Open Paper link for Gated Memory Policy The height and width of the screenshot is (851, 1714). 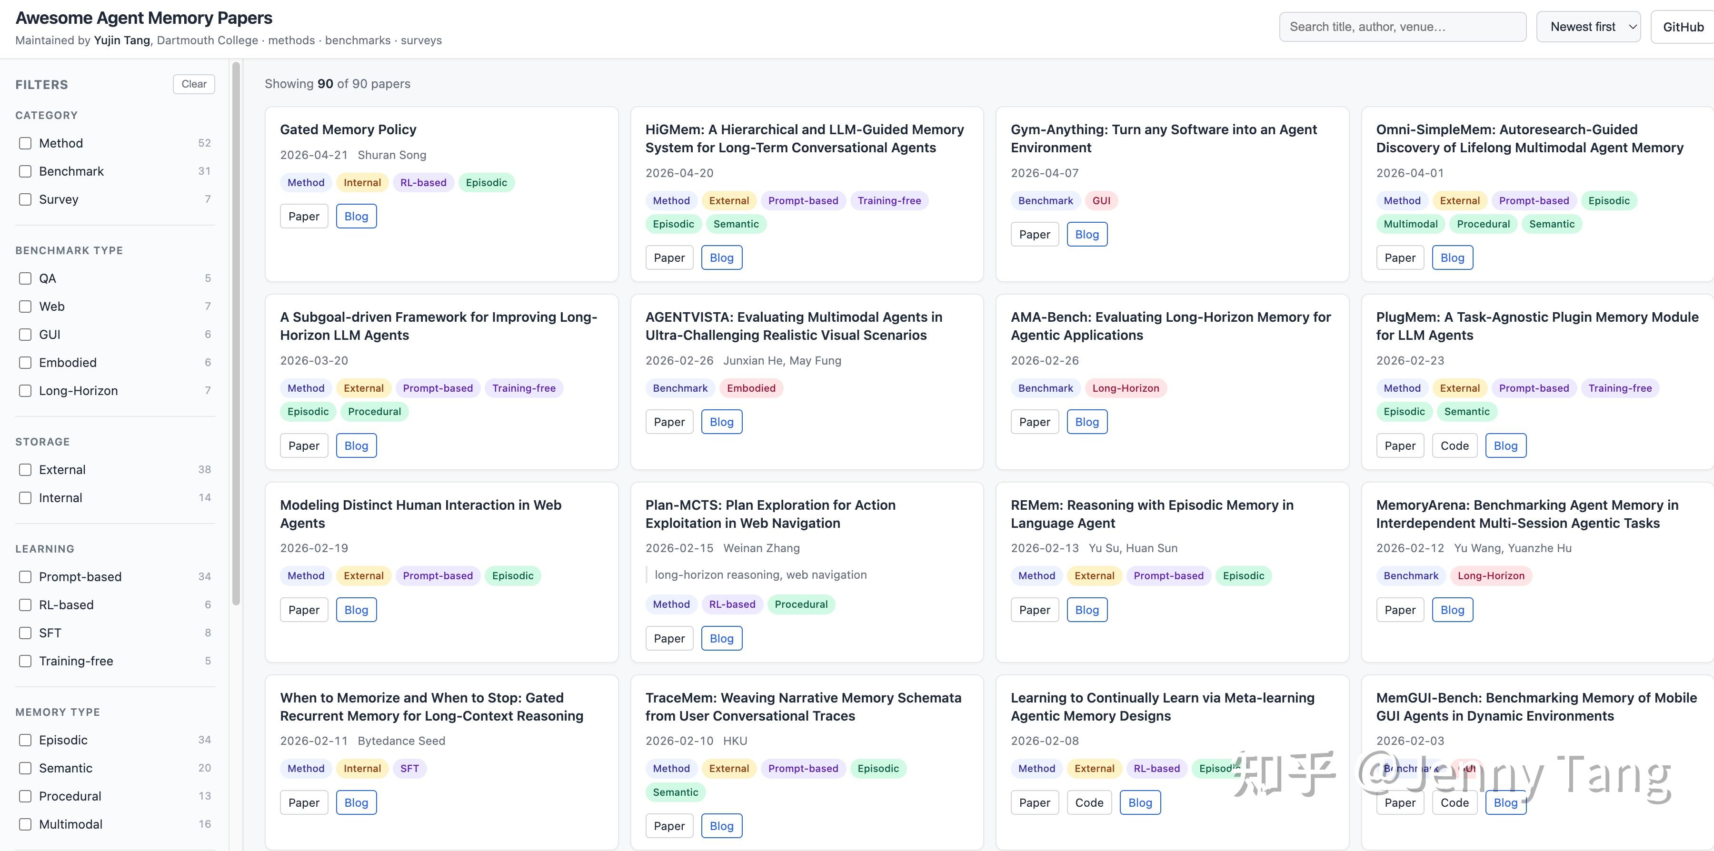pos(304,216)
